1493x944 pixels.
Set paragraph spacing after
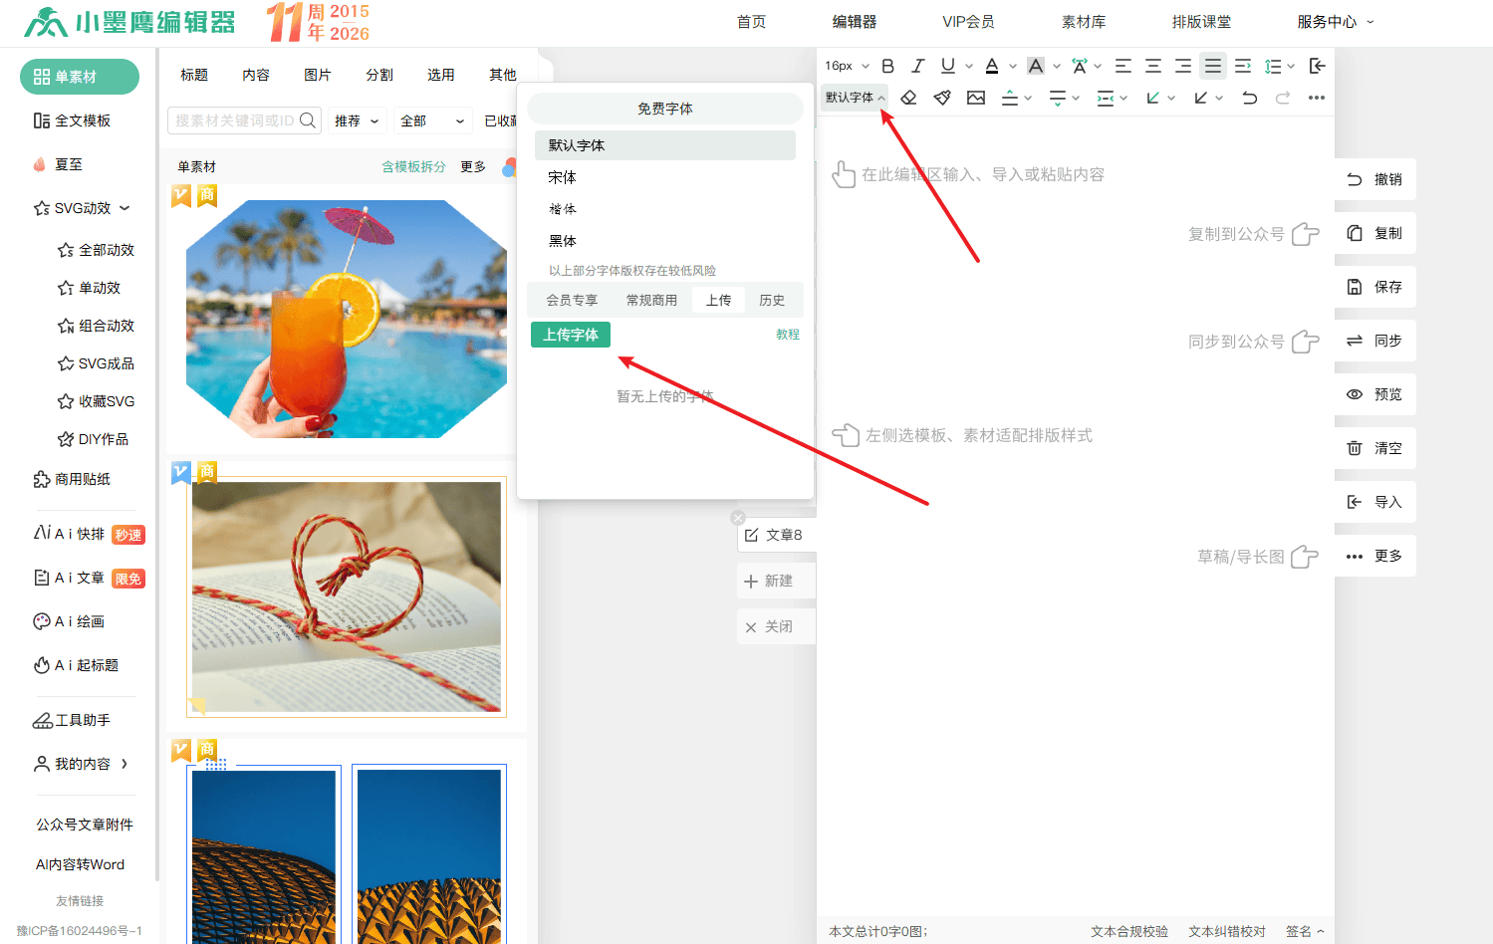point(1058,98)
